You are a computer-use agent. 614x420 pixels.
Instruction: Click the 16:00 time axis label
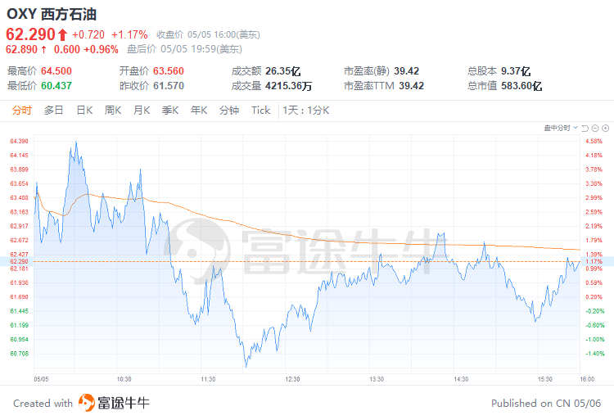click(587, 379)
